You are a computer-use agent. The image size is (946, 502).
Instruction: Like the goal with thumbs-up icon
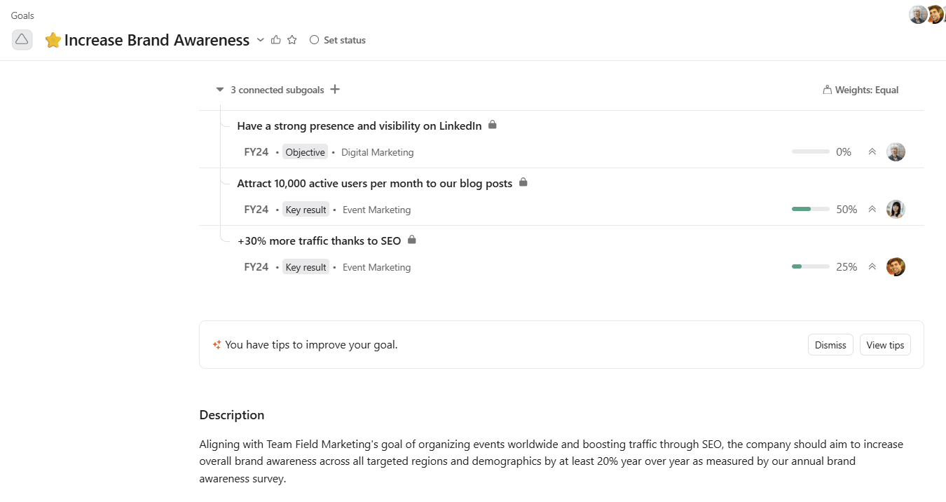point(276,40)
